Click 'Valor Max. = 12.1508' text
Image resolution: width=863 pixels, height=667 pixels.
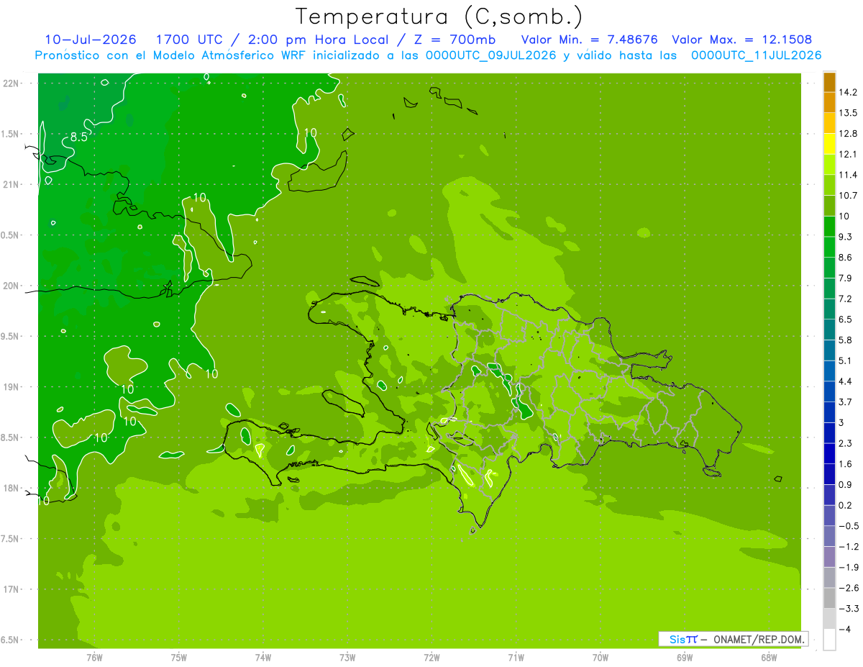point(743,40)
